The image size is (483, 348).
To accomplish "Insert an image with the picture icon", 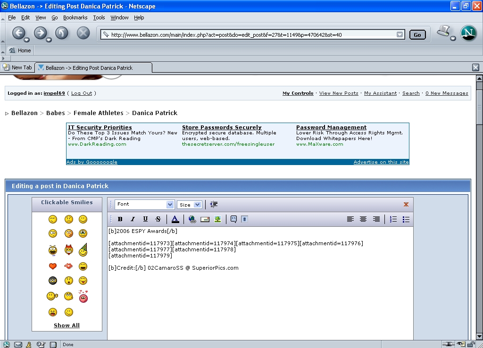I will (x=217, y=219).
